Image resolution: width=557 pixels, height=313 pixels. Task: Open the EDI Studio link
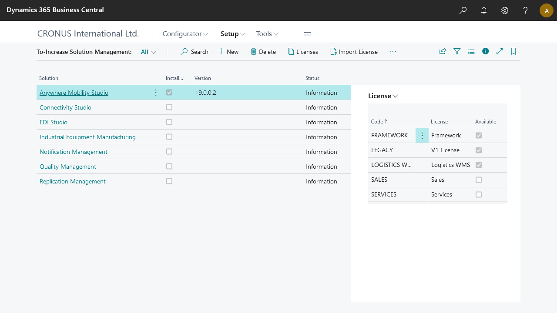[54, 122]
